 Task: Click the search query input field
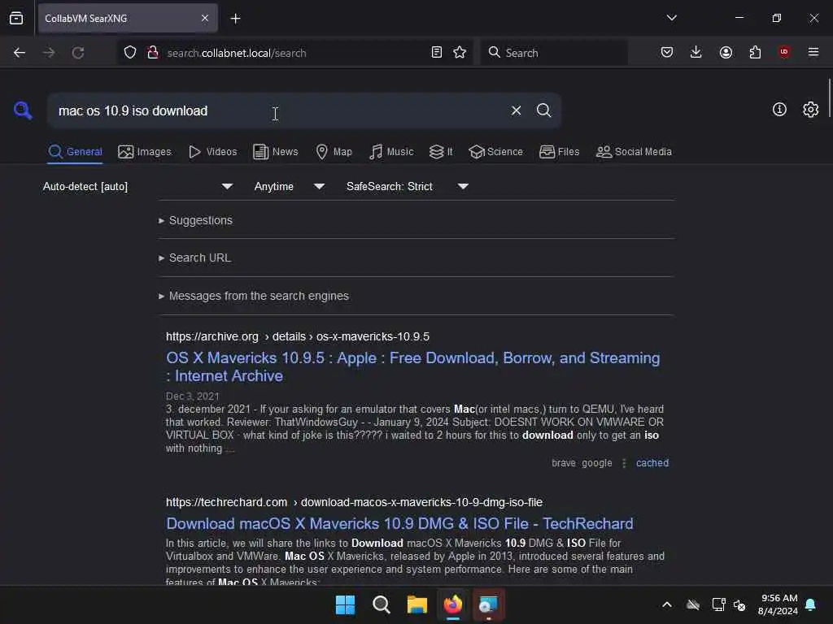pyautogui.click(x=277, y=110)
